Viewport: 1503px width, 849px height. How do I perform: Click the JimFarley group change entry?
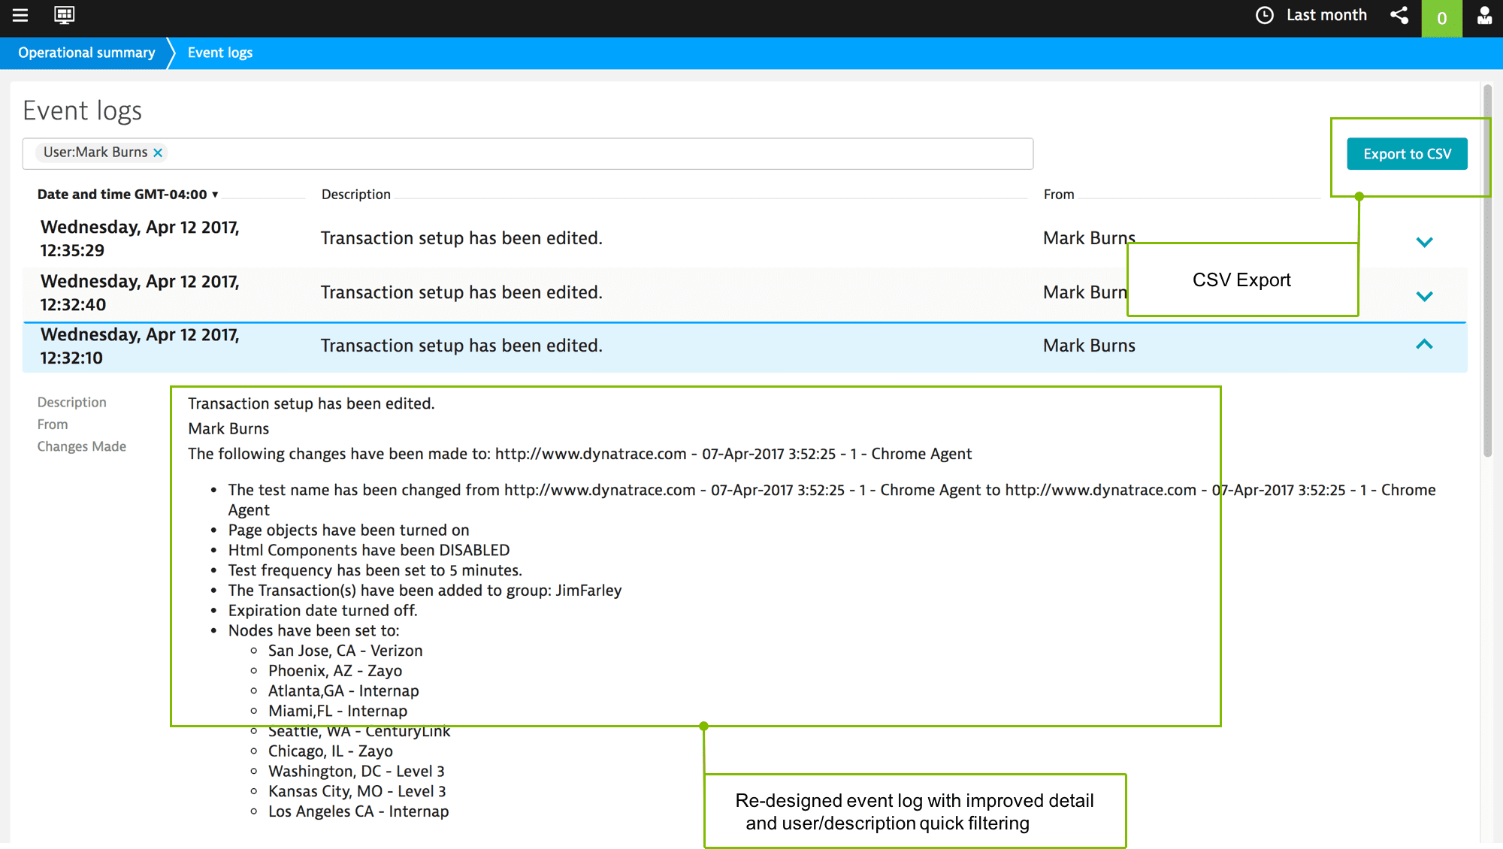tap(425, 591)
